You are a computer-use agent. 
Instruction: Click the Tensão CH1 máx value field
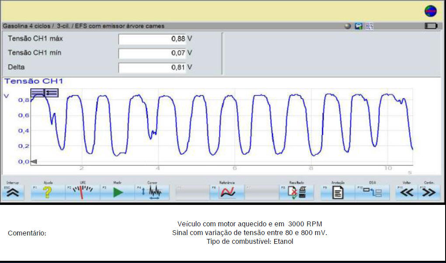pyautogui.click(x=152, y=39)
